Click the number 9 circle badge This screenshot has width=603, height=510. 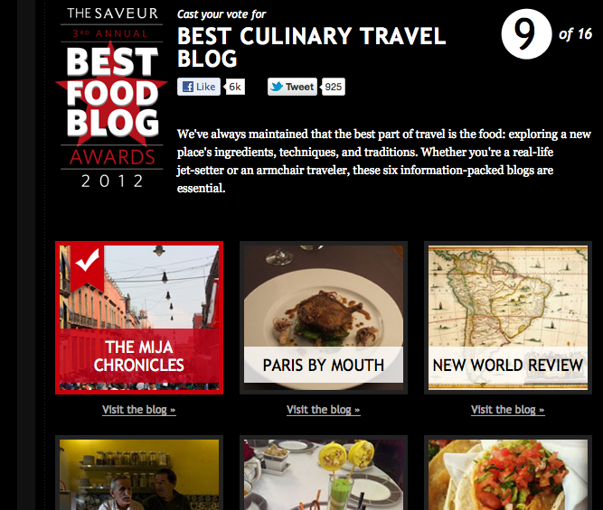[526, 34]
